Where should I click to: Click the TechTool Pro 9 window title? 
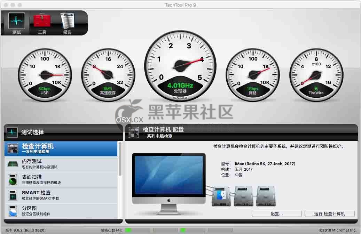[180, 5]
